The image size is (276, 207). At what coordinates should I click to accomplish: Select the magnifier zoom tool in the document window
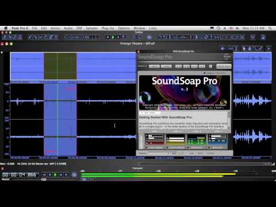click(255, 48)
